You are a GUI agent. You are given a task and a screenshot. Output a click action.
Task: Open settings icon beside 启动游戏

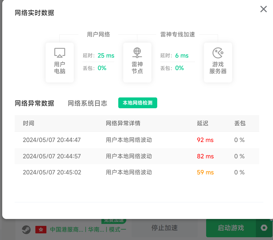point(264,228)
